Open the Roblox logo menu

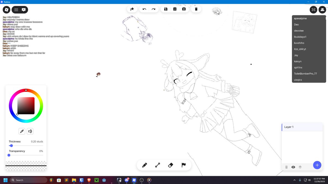pyautogui.click(x=7, y=10)
